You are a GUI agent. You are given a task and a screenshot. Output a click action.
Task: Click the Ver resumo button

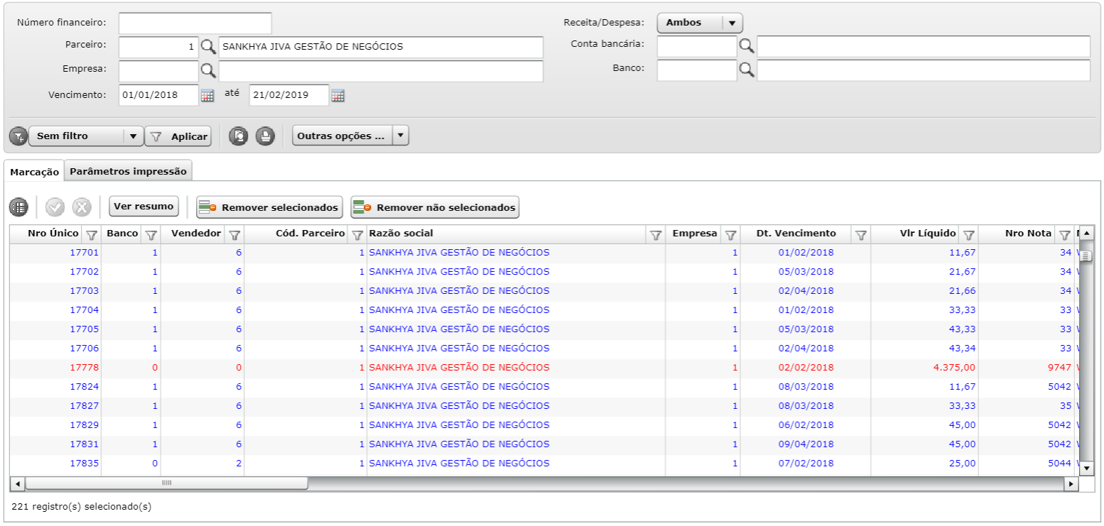tap(144, 207)
